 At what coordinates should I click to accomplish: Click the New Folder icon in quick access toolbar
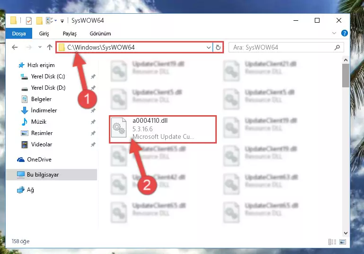(39, 21)
